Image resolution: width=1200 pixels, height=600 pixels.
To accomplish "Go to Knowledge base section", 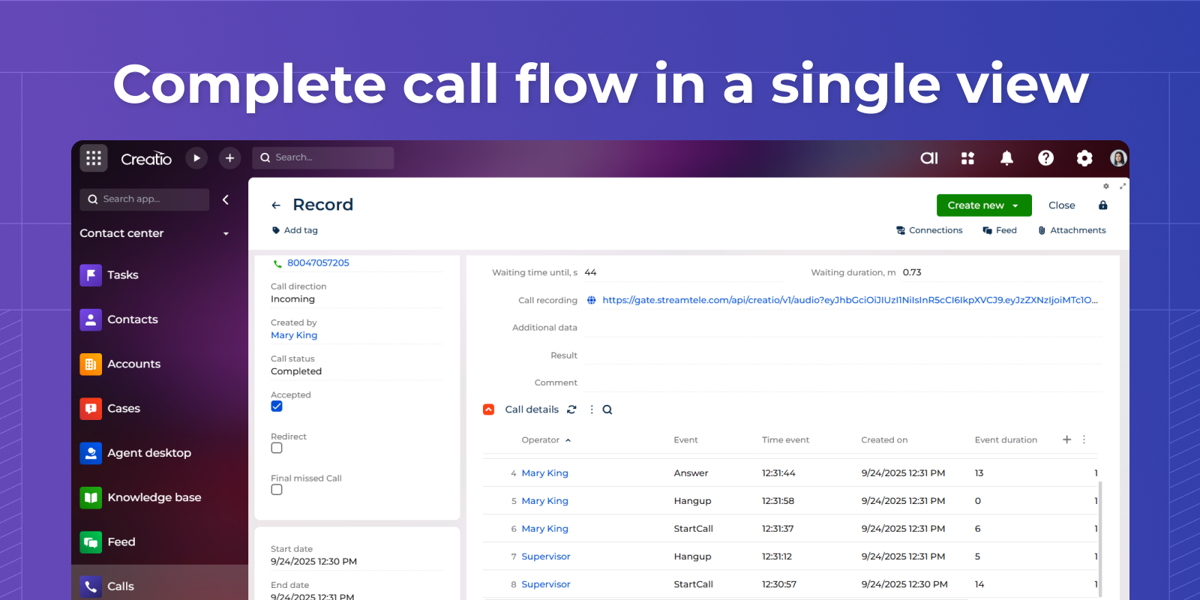I will pyautogui.click(x=154, y=497).
